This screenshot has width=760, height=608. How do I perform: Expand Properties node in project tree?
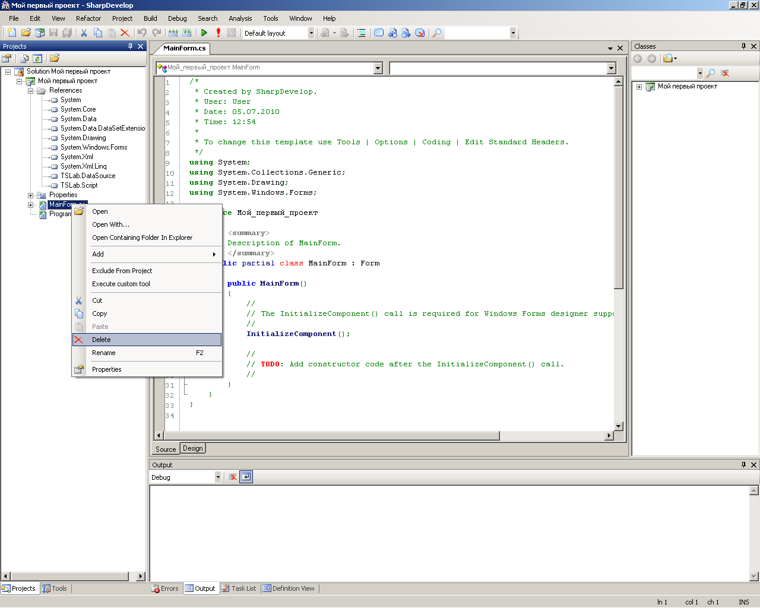coord(31,195)
